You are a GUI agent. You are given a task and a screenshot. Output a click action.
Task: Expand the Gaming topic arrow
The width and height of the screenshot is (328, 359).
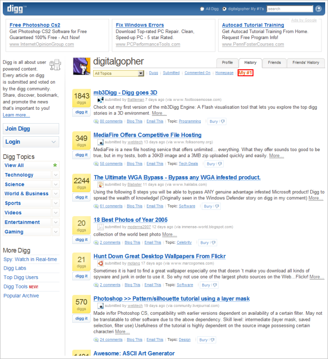(55, 232)
